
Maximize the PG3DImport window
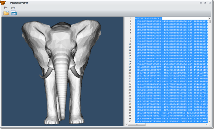(205, 3)
